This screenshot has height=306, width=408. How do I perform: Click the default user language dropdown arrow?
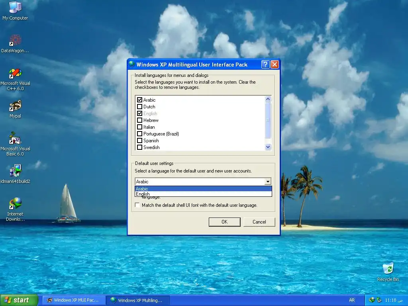click(268, 181)
